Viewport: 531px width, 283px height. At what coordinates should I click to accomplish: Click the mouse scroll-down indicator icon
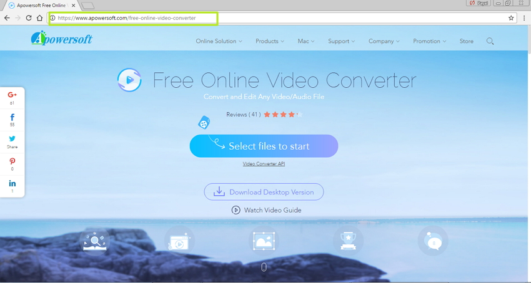click(264, 267)
